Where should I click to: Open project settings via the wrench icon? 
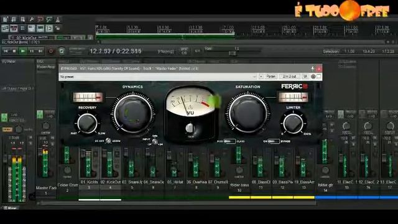32,19
